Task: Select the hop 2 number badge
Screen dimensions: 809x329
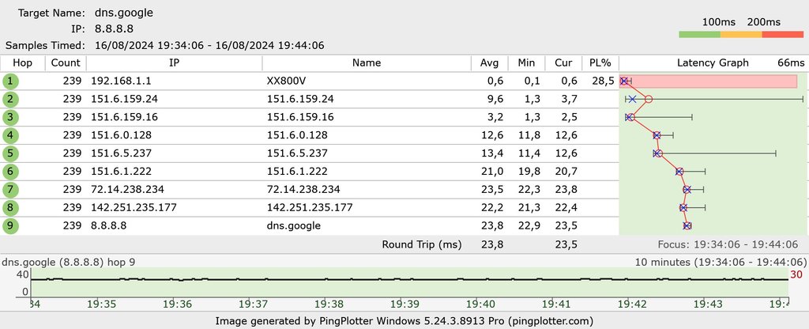Action: [10, 99]
